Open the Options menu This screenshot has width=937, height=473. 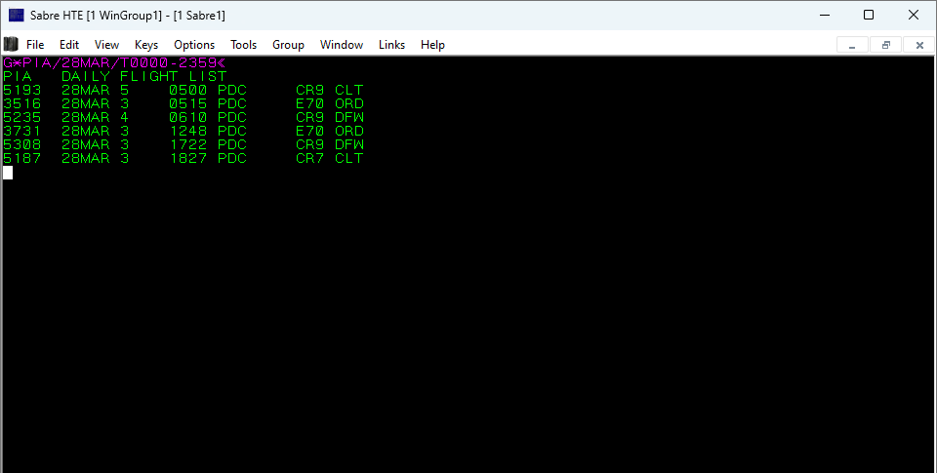tap(194, 45)
